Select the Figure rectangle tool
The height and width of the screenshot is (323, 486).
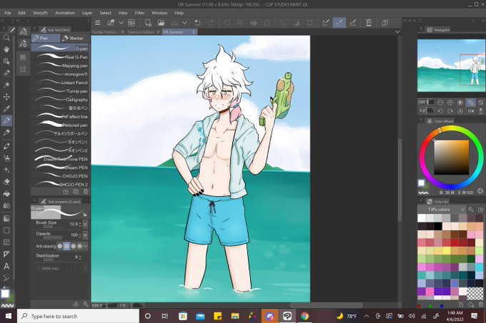click(6, 230)
